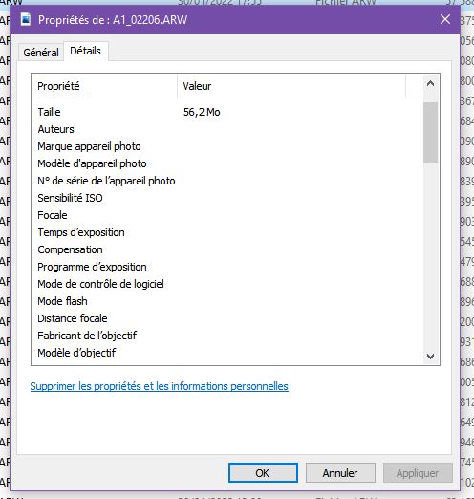Click the Valeur column header
The width and height of the screenshot is (474, 499).
tap(291, 86)
